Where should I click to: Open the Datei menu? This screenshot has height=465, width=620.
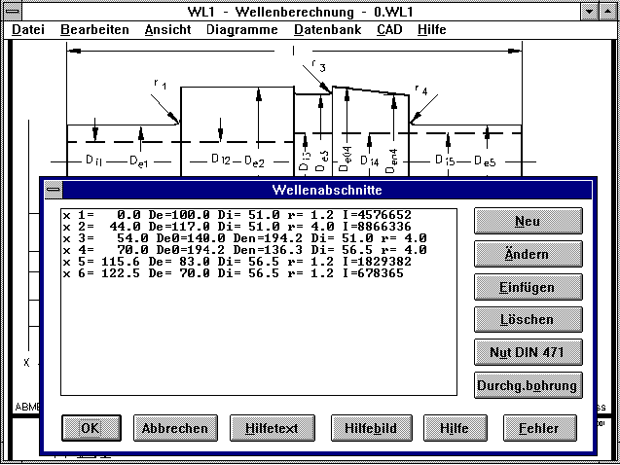click(x=28, y=30)
